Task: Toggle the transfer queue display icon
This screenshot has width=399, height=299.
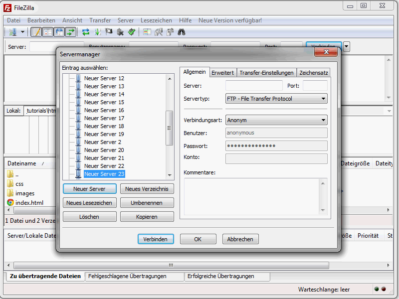Action: coord(70,32)
